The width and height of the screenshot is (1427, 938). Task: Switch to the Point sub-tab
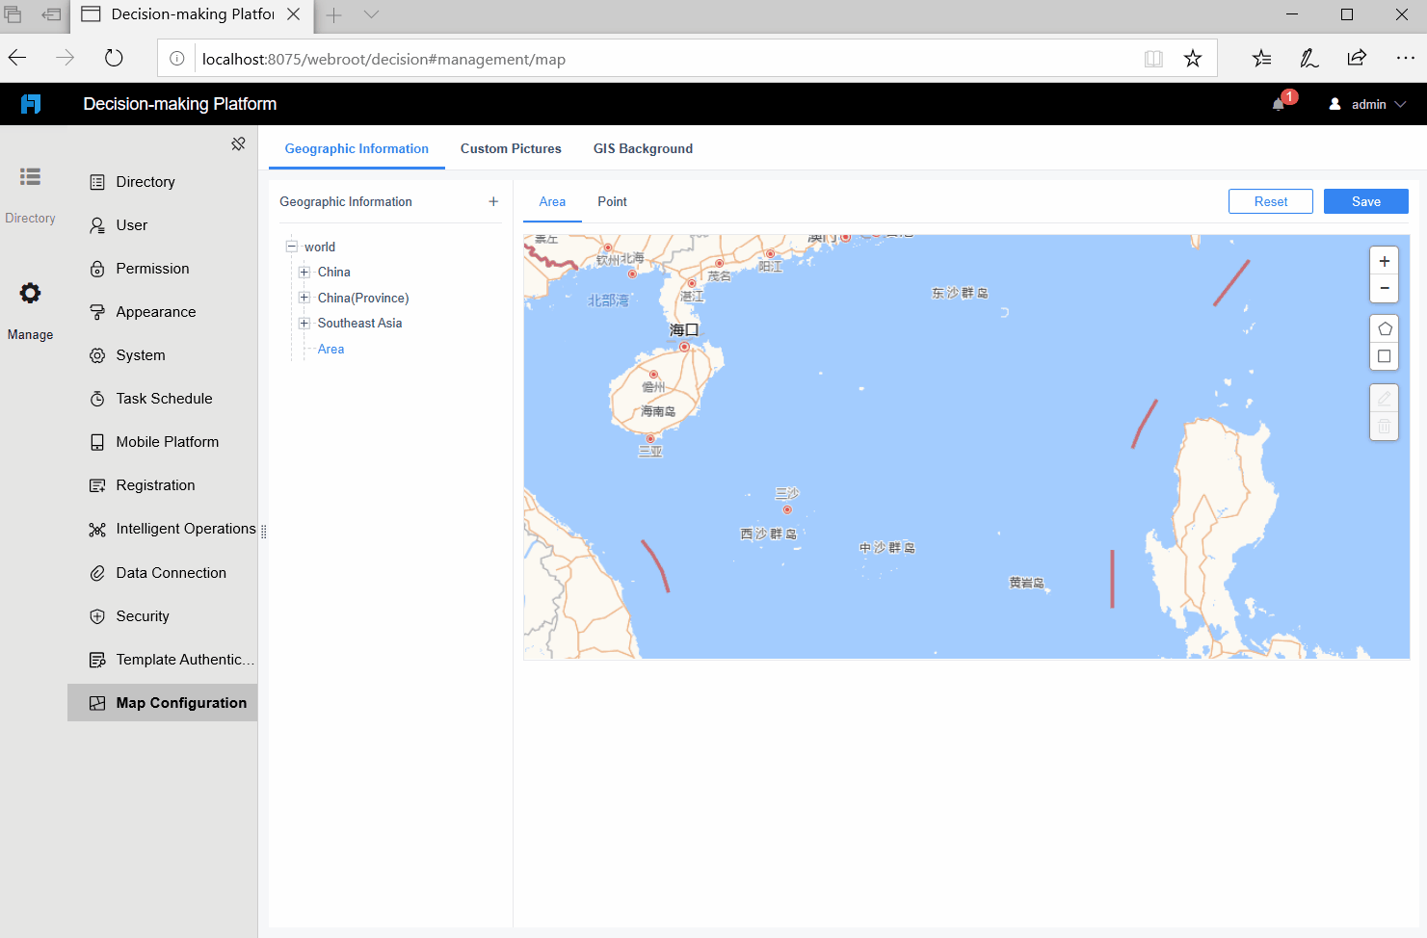[612, 201]
